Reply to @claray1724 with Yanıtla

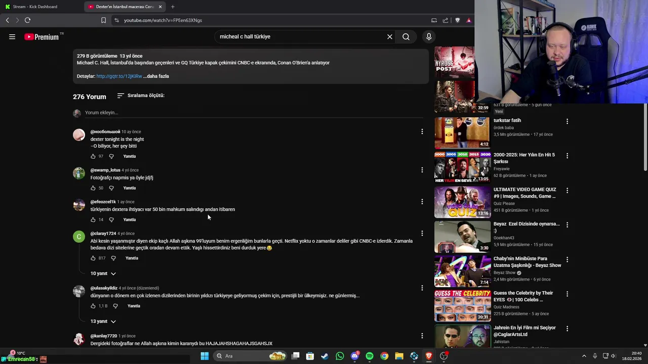coord(132,258)
